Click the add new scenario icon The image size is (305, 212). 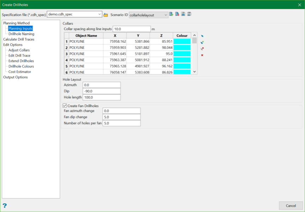(171, 14)
